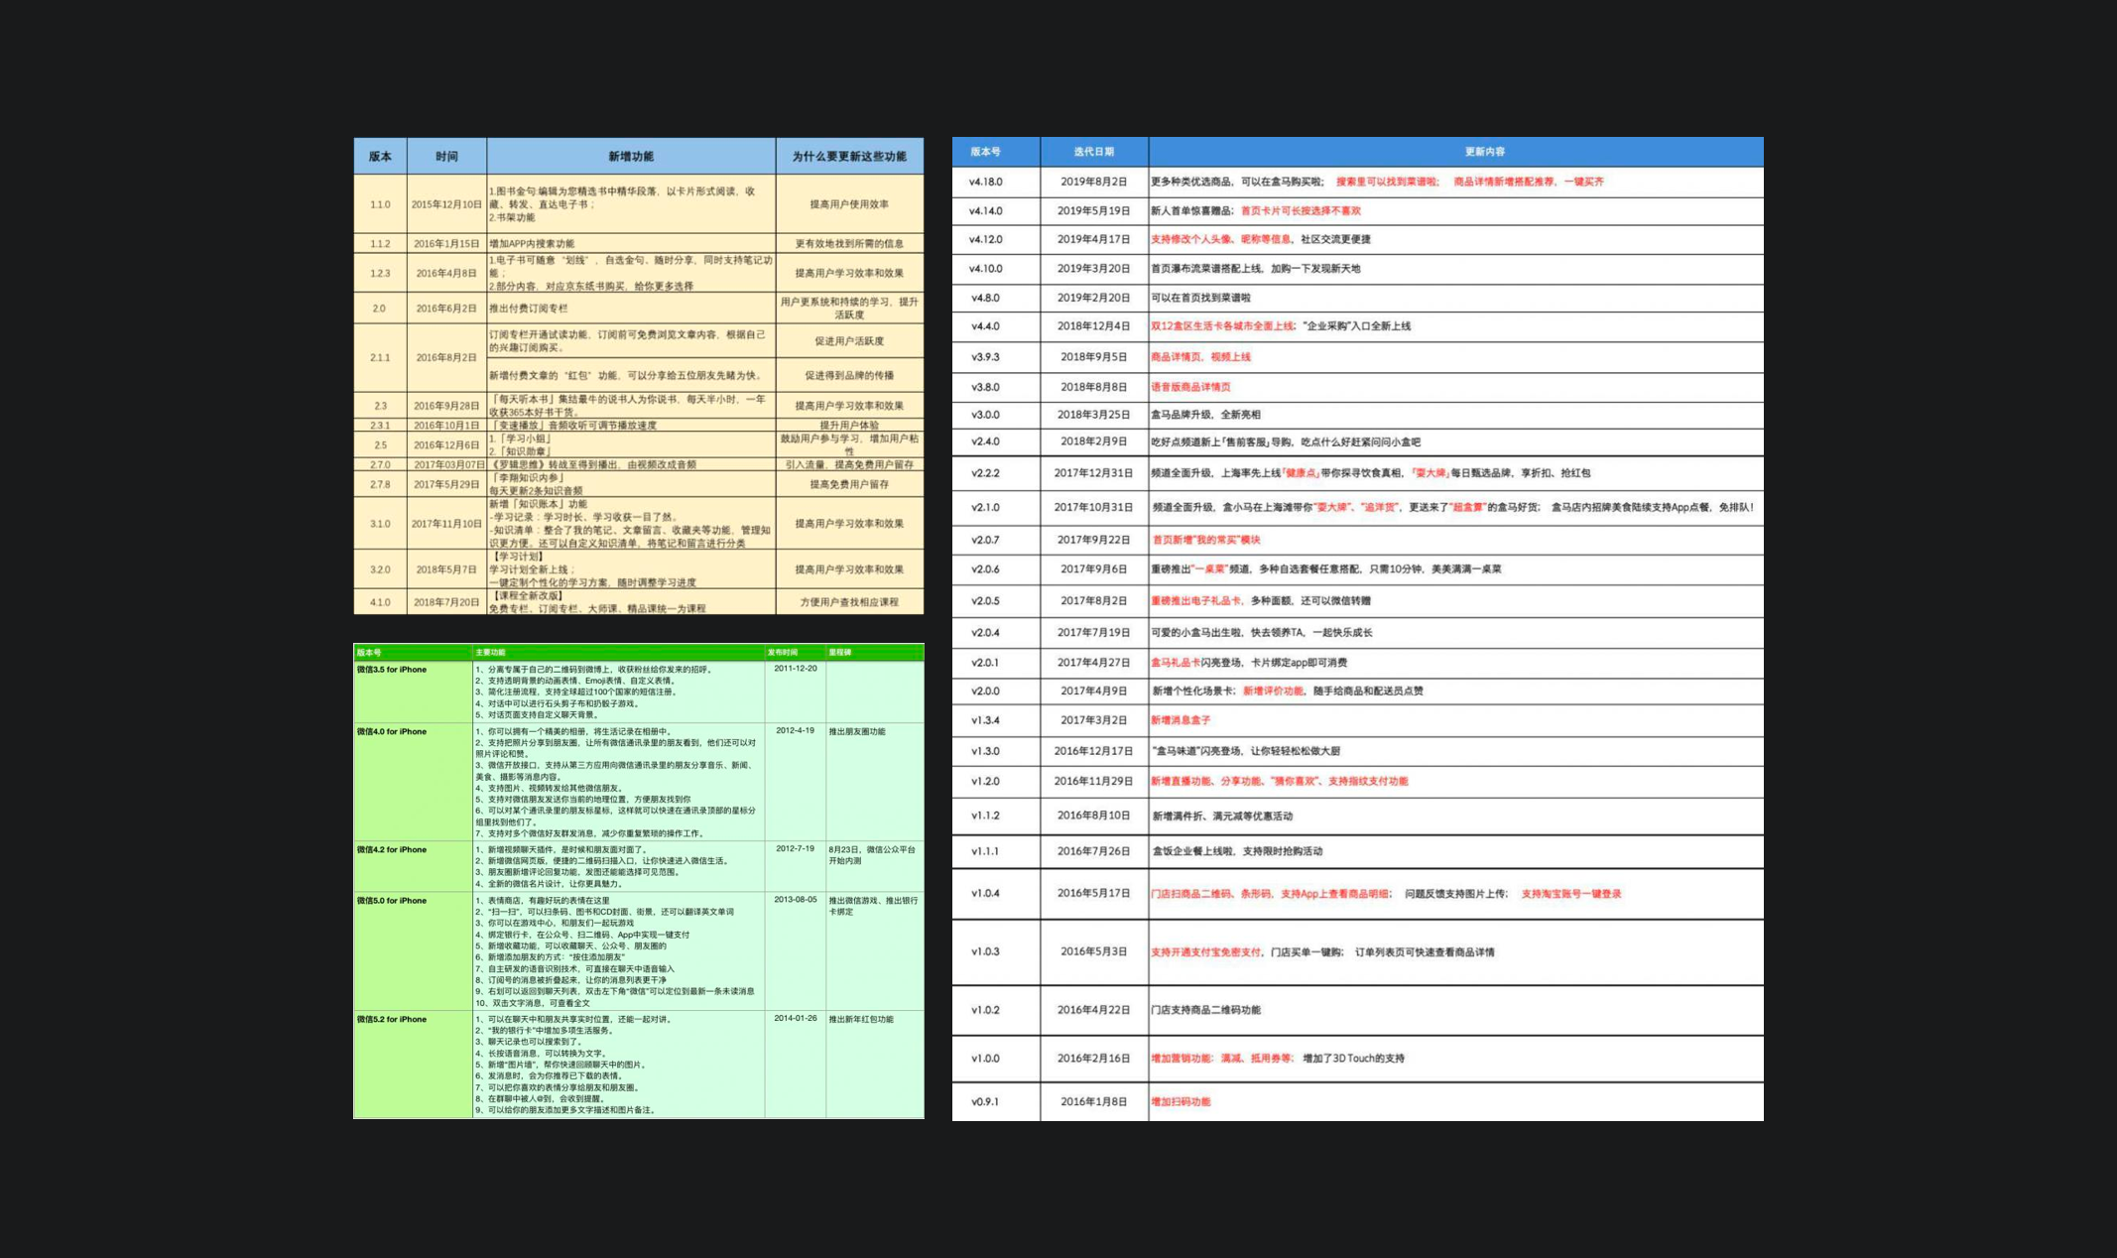Click the '2014-01-26' release date
The width and height of the screenshot is (2117, 1258).
tap(795, 1018)
